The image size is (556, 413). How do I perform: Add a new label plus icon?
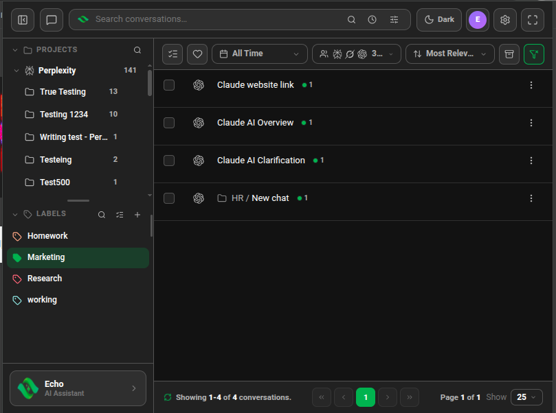pyautogui.click(x=137, y=215)
